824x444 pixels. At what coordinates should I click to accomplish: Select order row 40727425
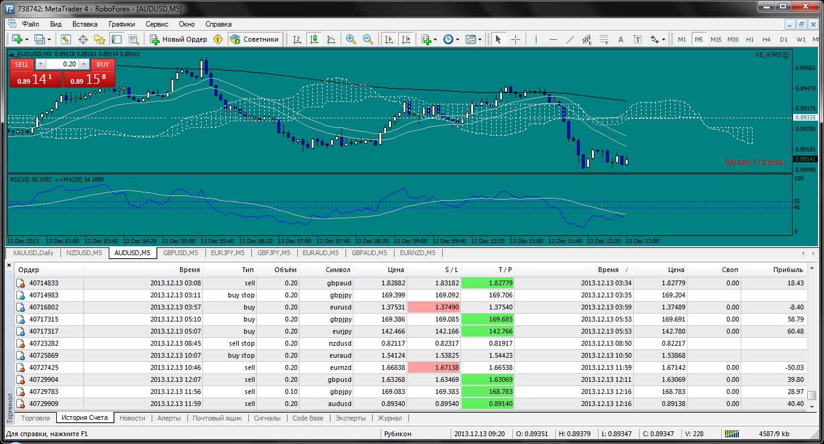point(411,367)
